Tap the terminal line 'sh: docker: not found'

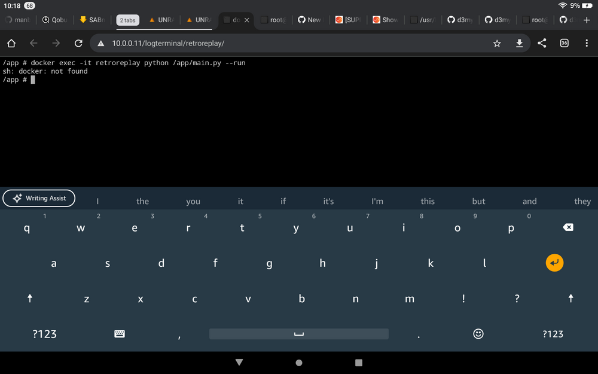pos(45,71)
